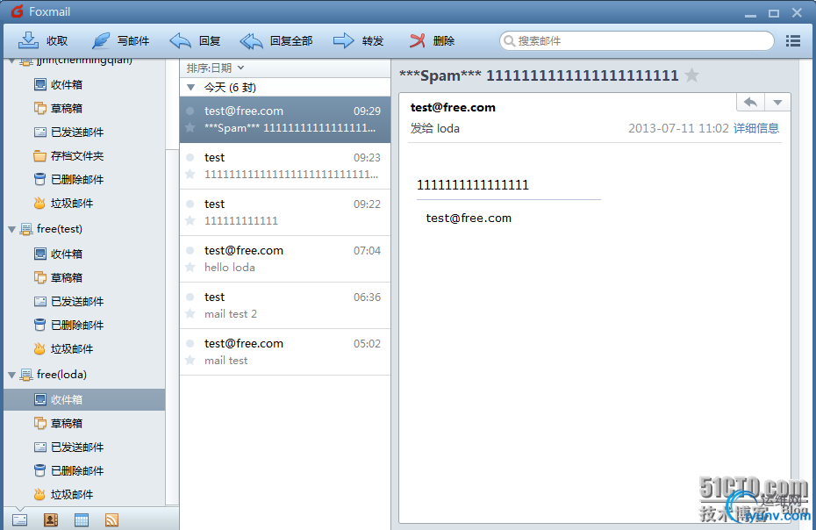Open the more actions dropdown in message pane

point(777,102)
